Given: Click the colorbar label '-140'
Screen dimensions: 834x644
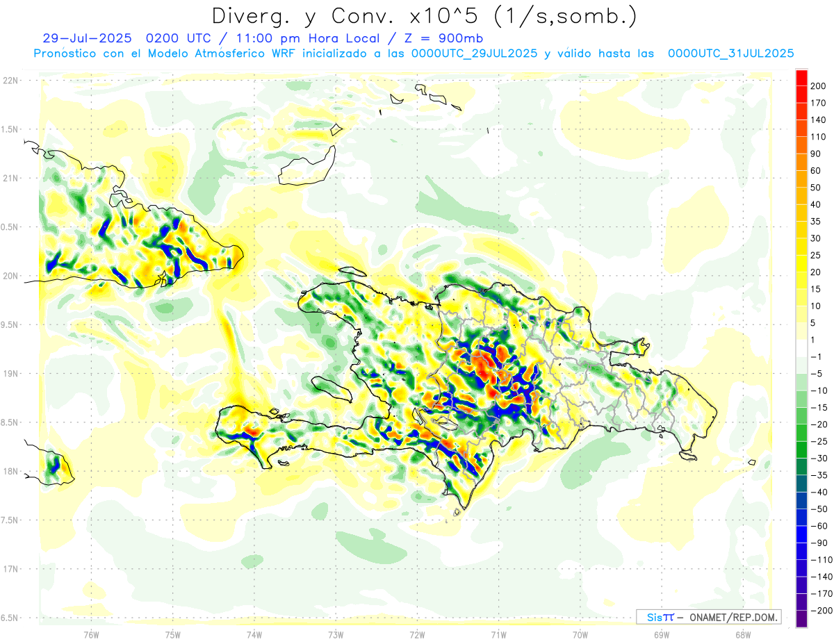Looking at the screenshot, I should pos(823,577).
